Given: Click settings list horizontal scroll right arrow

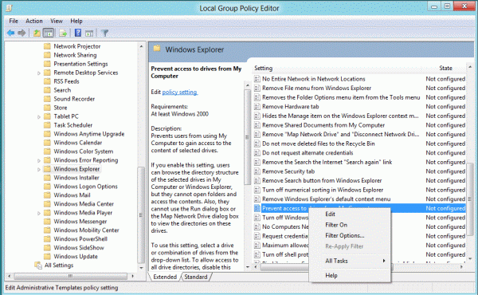Looking at the screenshot, I should click(462, 267).
